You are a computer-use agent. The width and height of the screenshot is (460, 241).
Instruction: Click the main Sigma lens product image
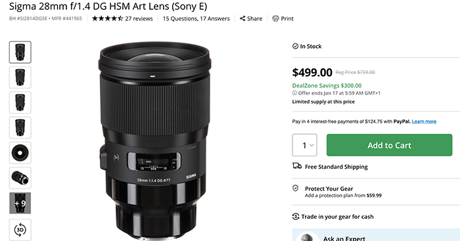pyautogui.click(x=154, y=141)
